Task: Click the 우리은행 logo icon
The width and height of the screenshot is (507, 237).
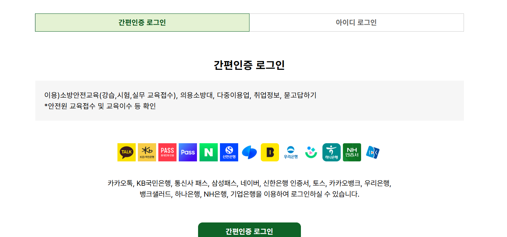Action: pyautogui.click(x=291, y=152)
